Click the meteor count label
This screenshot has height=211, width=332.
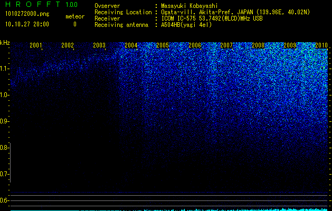75,16
